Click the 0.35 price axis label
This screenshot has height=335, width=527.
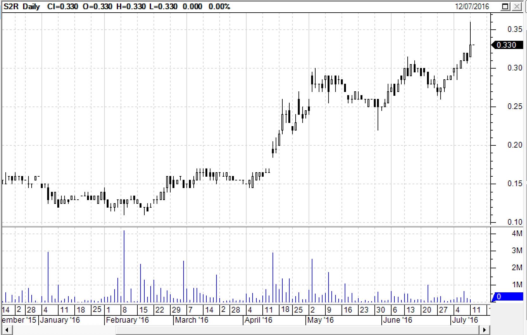click(515, 29)
